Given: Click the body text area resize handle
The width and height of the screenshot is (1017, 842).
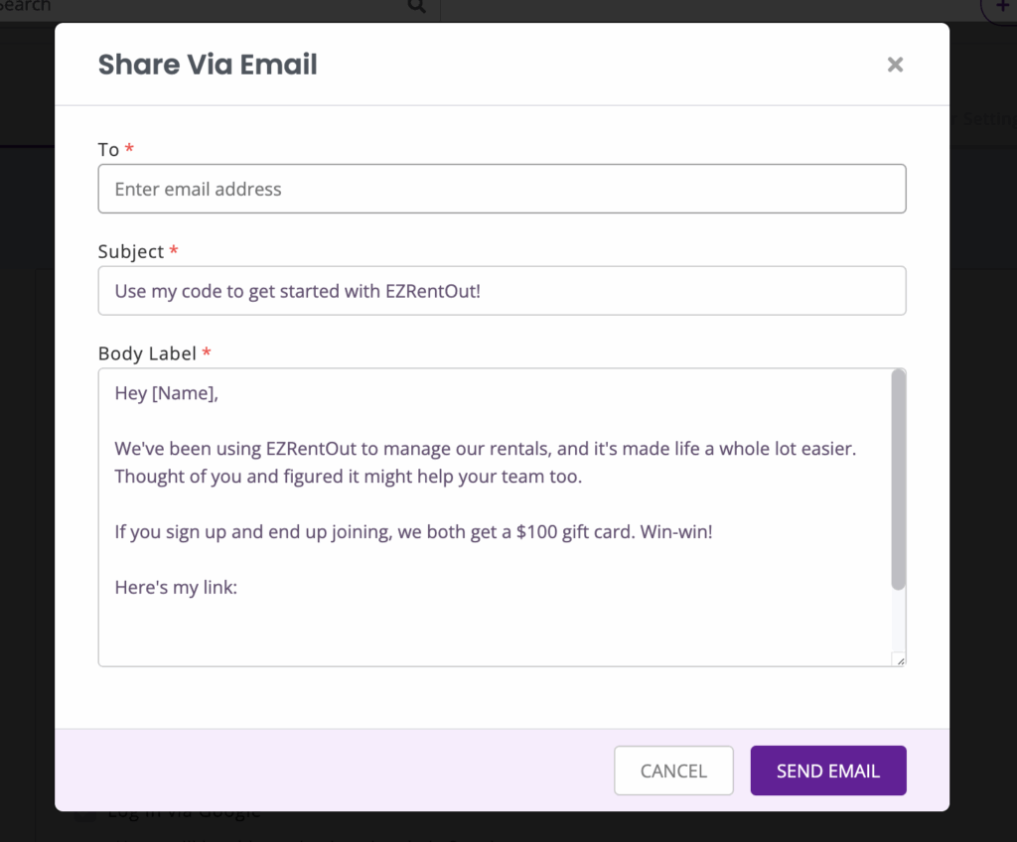Looking at the screenshot, I should 900,659.
